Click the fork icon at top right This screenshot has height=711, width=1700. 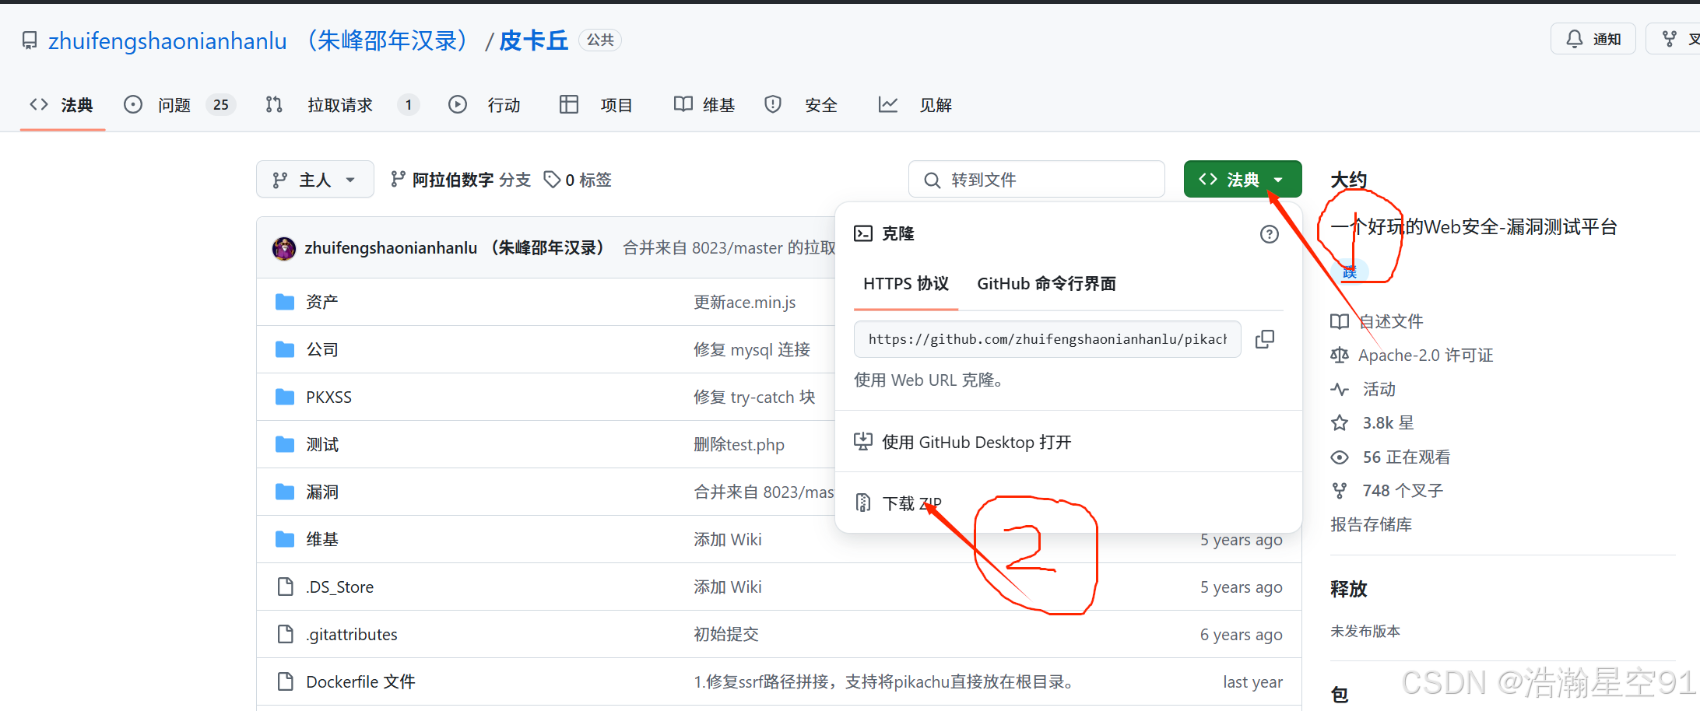1669,39
